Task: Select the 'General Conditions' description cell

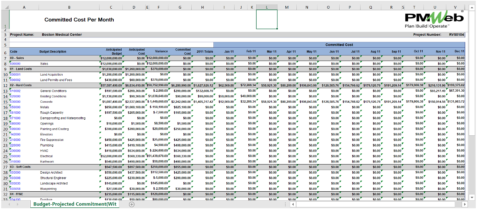Action: pyautogui.click(x=53, y=91)
